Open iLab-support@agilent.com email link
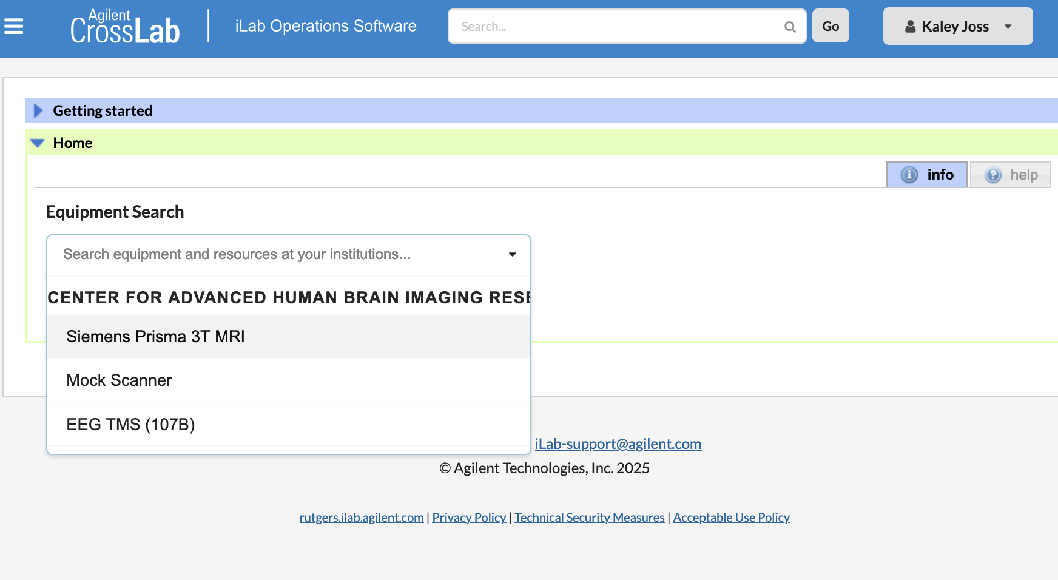Viewport: 1058px width, 580px height. pyautogui.click(x=618, y=443)
